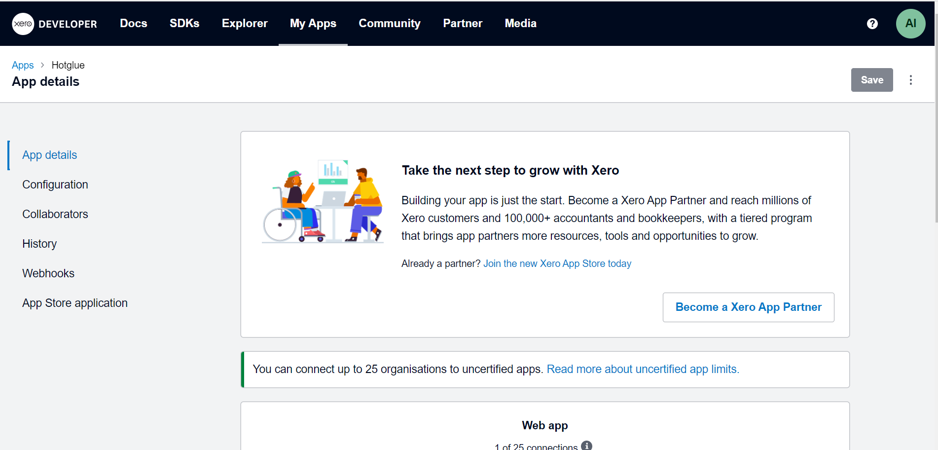Click the Apps breadcrumb link
Image resolution: width=938 pixels, height=450 pixels.
[23, 65]
